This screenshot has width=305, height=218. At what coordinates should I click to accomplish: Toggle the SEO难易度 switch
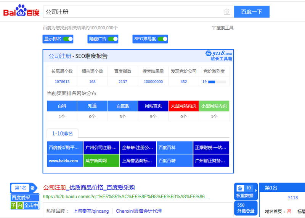pos(162,39)
